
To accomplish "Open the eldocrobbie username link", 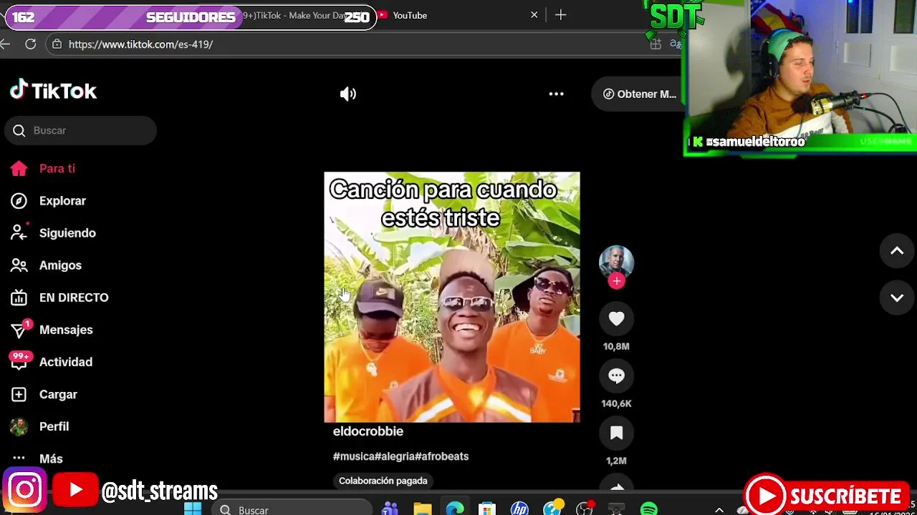I will tap(368, 431).
